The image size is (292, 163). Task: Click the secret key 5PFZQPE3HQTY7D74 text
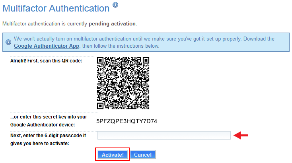pyautogui.click(x=127, y=121)
